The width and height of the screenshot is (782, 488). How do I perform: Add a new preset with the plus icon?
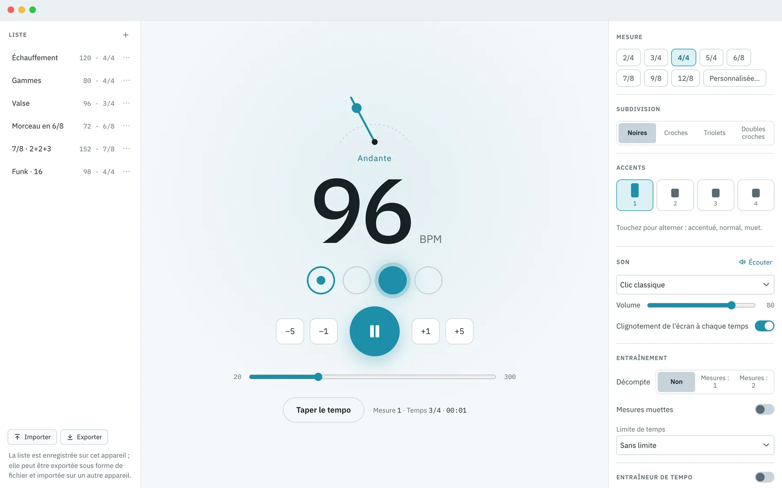coord(126,35)
